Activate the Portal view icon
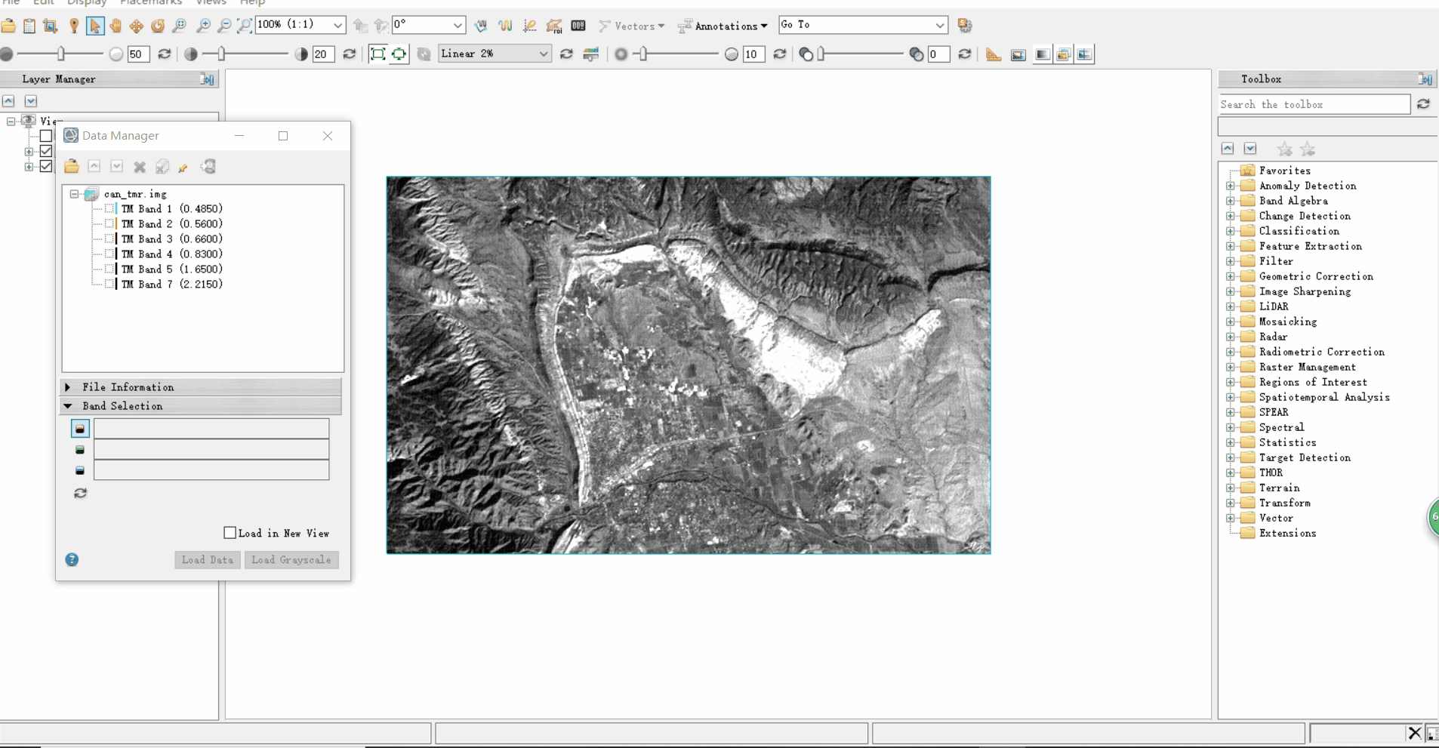The height and width of the screenshot is (748, 1439). (1018, 54)
